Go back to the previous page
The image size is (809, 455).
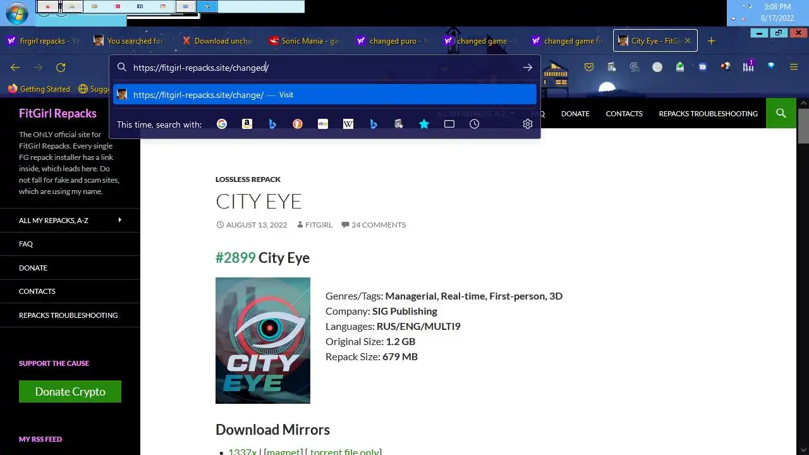tap(15, 67)
